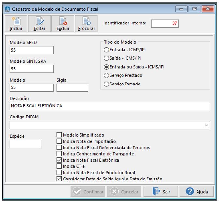Minimize the Cadastro de Modelo window
The image size is (219, 202).
click(182, 9)
